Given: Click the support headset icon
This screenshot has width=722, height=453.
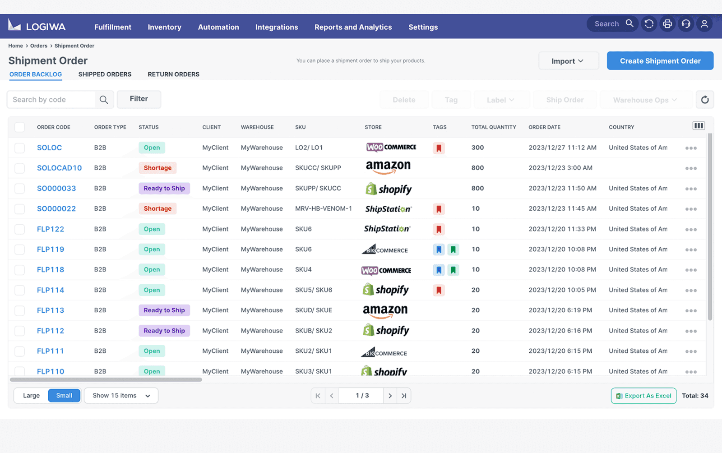Looking at the screenshot, I should pos(686,23).
